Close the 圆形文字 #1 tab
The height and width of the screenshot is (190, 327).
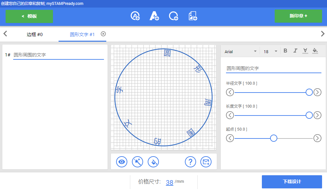tap(103, 33)
